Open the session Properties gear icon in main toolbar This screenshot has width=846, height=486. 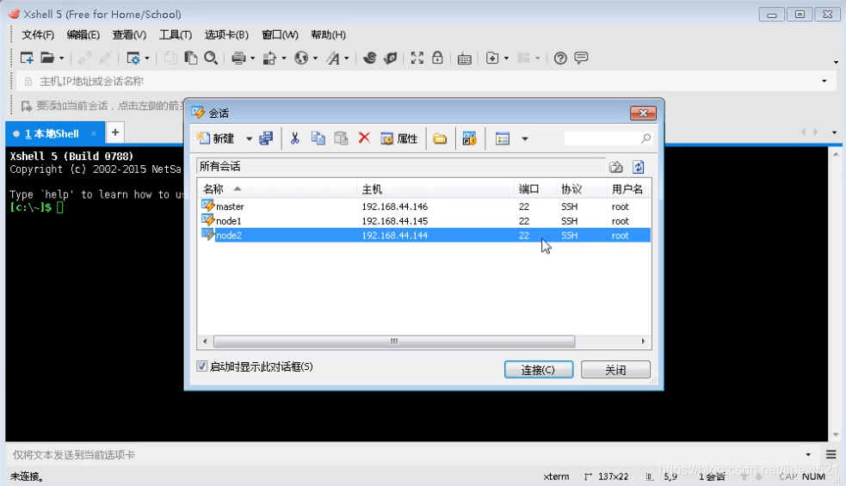133,58
